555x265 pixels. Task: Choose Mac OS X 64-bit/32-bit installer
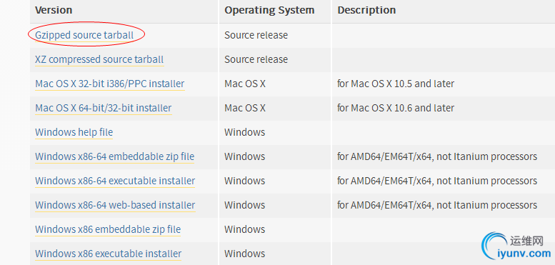pyautogui.click(x=104, y=108)
